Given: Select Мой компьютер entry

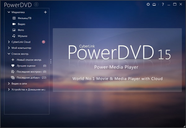Looking at the screenshot, I should point(21,48).
